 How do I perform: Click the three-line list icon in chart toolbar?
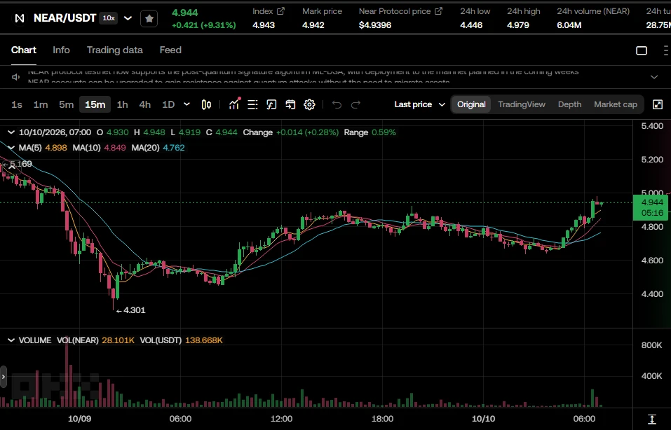pyautogui.click(x=252, y=104)
